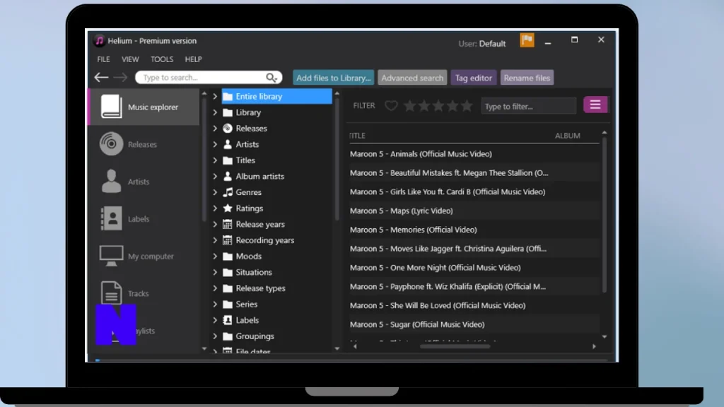Open Tracks view in sidebar
The width and height of the screenshot is (724, 407).
pyautogui.click(x=144, y=293)
